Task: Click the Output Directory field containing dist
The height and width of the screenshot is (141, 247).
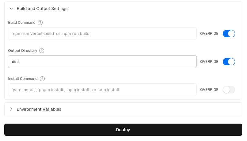Action: (102, 62)
